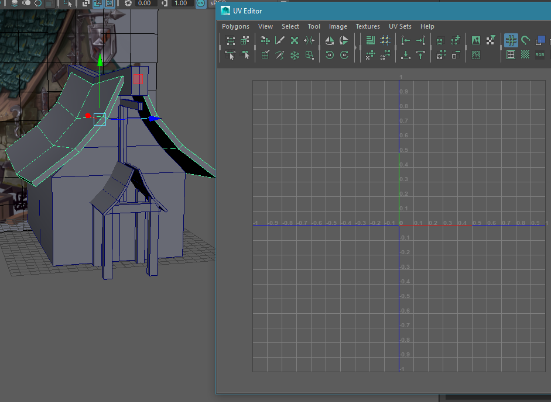Open the Textures menu

(368, 26)
